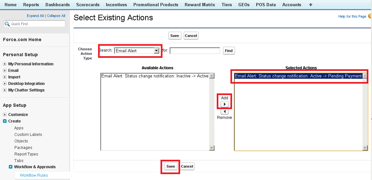The height and width of the screenshot is (180, 372).
Task: Expand My Personal Information section
Action: (x=5, y=64)
